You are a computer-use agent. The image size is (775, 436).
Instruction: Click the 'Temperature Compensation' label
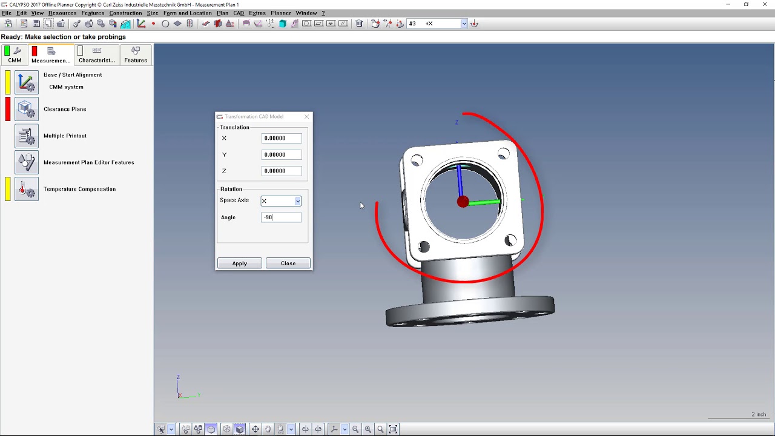point(79,189)
